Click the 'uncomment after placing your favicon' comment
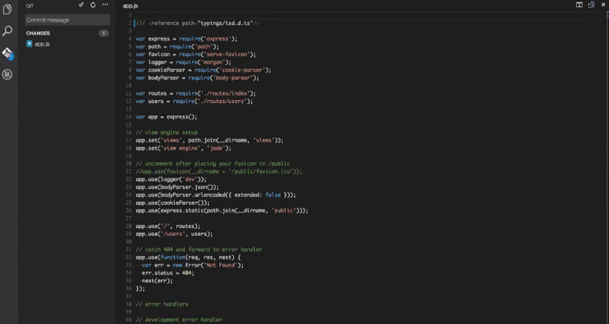Image resolution: width=609 pixels, height=324 pixels. (x=213, y=163)
